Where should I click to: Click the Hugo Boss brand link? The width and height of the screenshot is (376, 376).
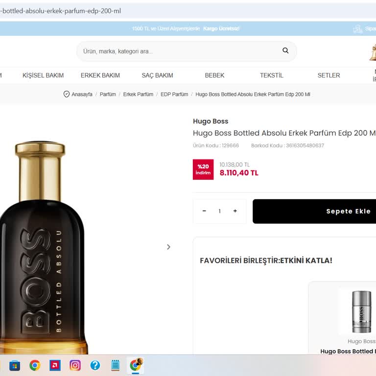coord(211,121)
